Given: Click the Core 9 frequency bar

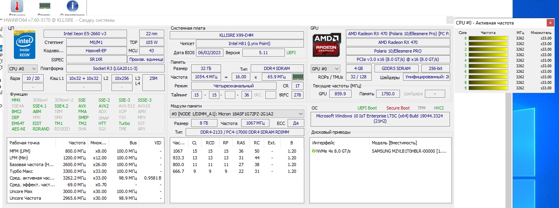Looking at the screenshot, I should coord(488,88).
